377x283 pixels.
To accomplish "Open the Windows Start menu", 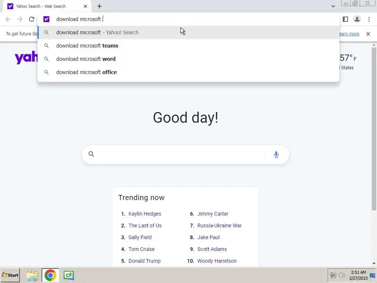I will (10, 275).
